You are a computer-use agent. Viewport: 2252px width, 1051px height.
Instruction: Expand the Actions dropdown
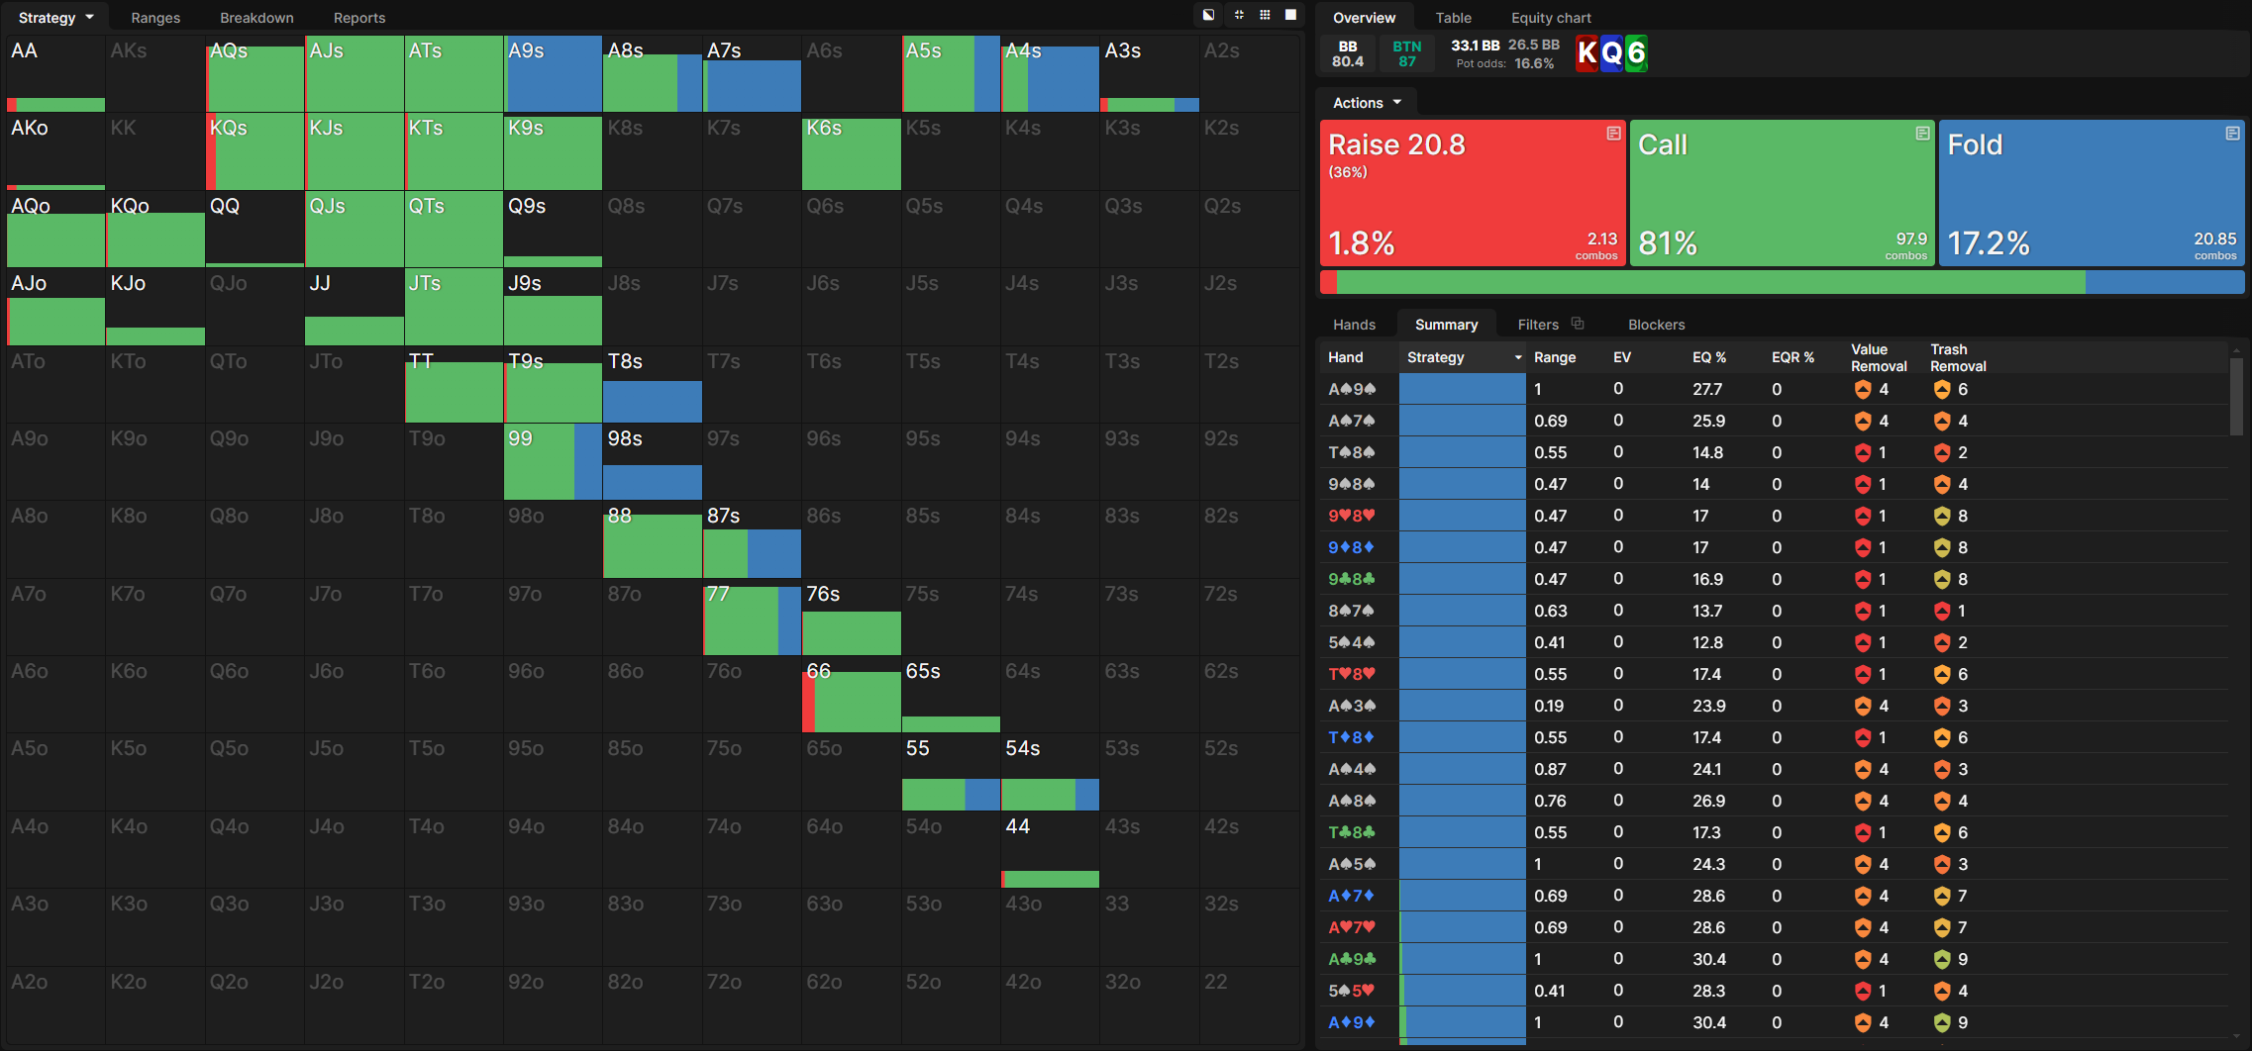click(1367, 103)
